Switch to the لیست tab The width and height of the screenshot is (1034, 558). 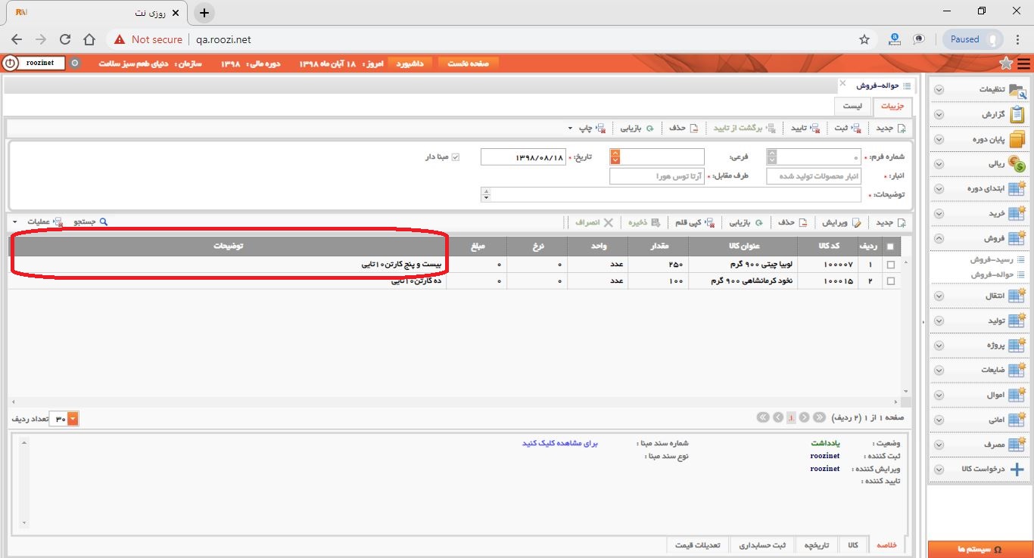tap(853, 107)
